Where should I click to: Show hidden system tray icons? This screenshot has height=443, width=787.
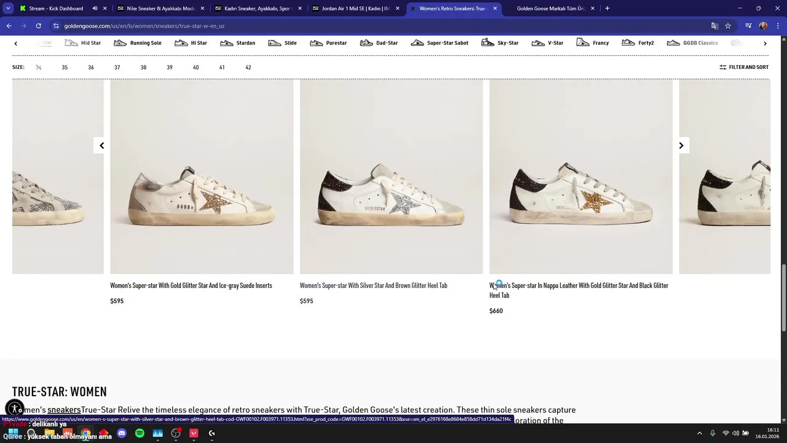tap(700, 433)
